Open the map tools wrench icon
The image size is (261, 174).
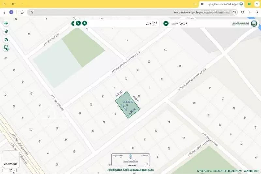pyautogui.click(x=6, y=40)
